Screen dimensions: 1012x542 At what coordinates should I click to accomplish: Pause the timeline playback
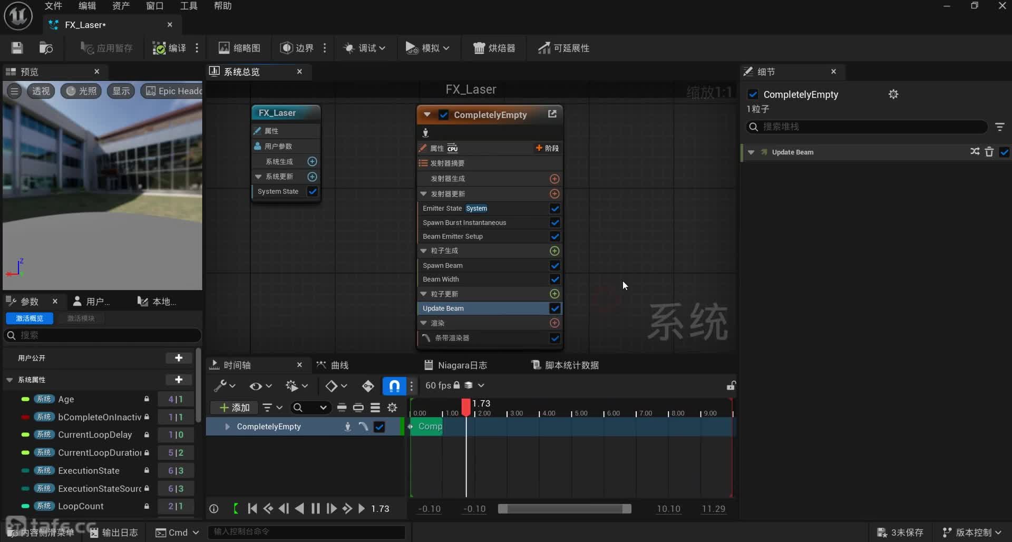click(315, 508)
